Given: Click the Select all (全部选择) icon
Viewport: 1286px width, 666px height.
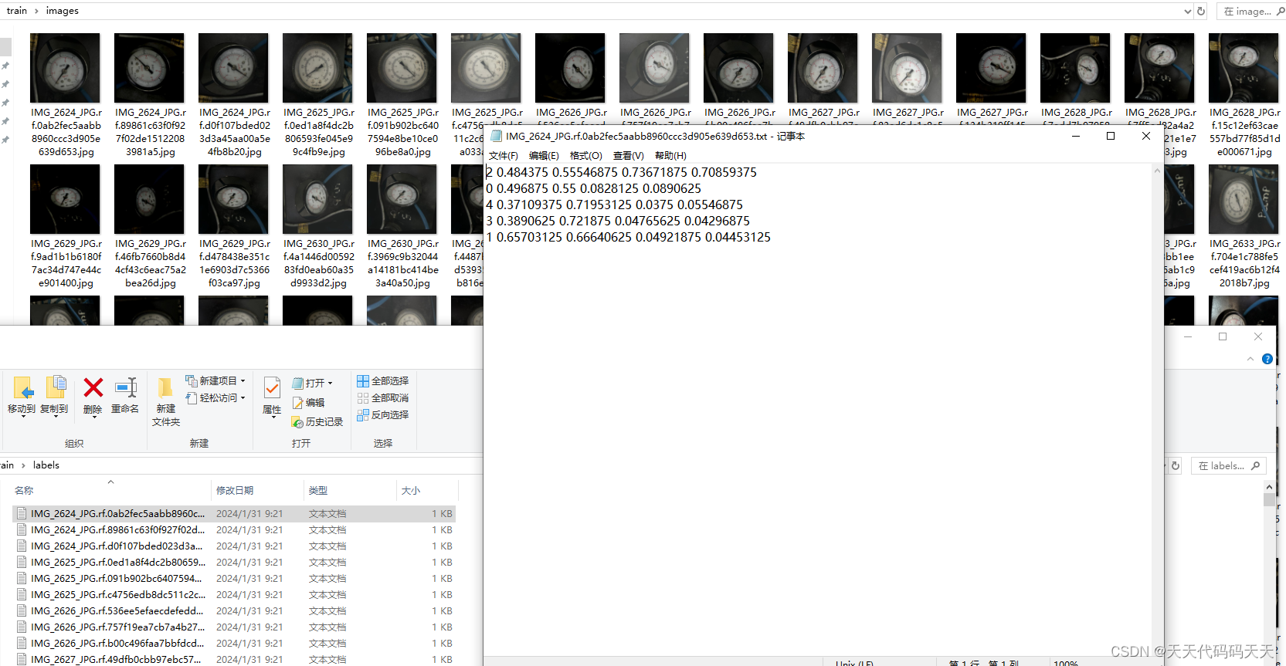Looking at the screenshot, I should (x=363, y=381).
